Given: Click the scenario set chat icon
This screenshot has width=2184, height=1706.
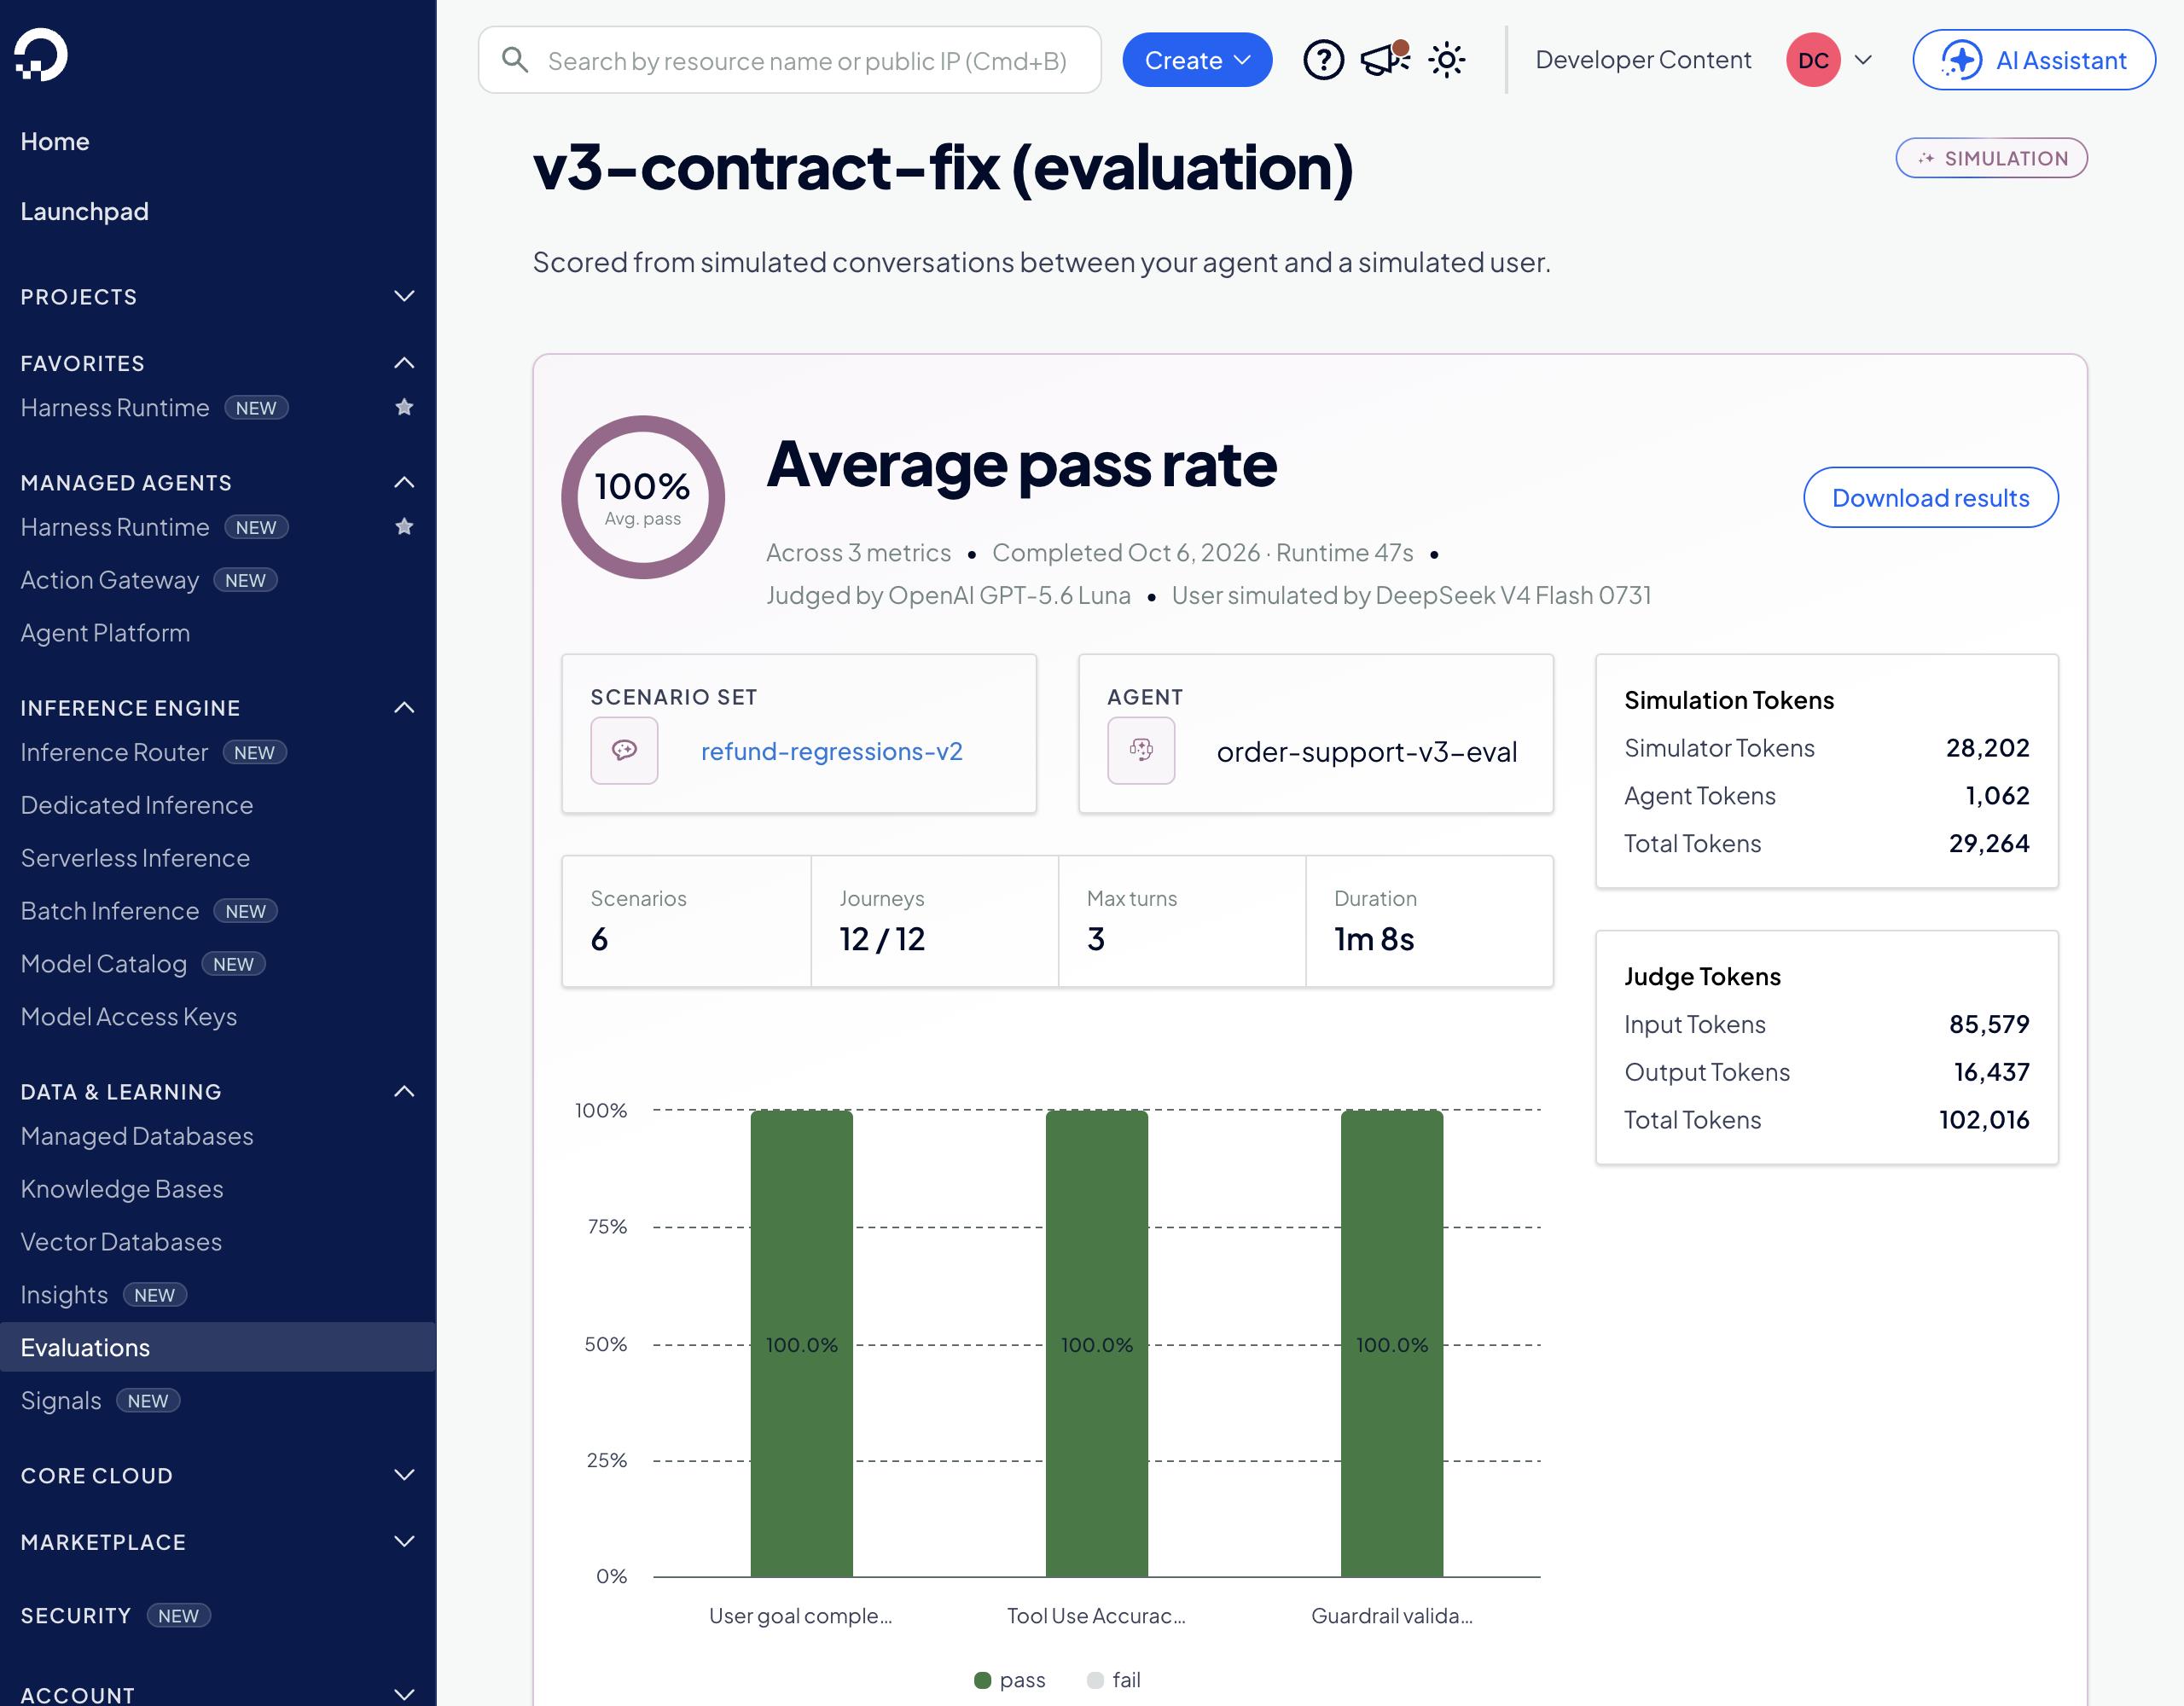Looking at the screenshot, I should point(624,750).
